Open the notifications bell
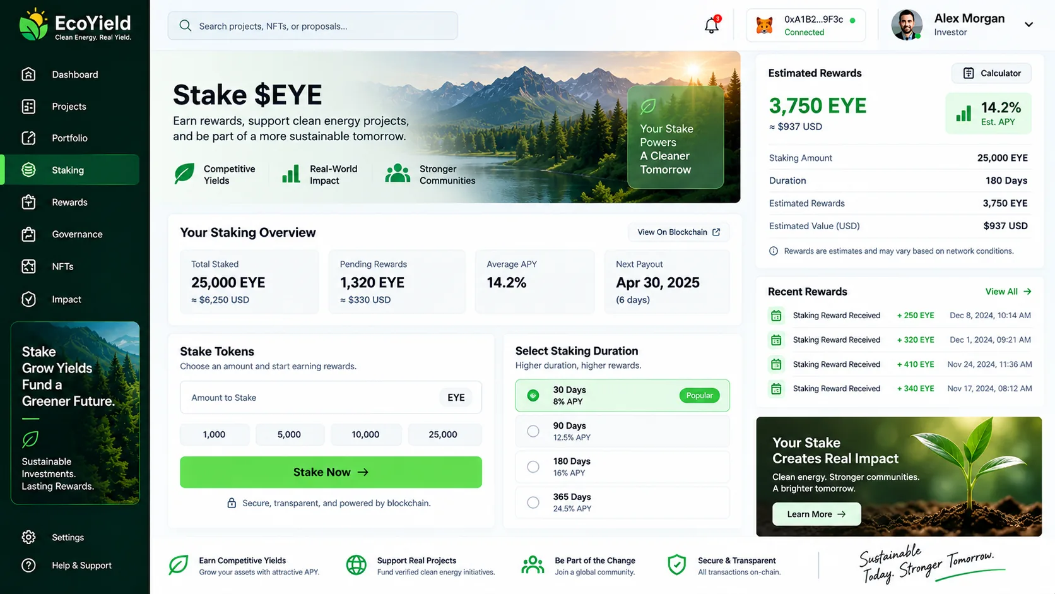1055x594 pixels. (x=712, y=25)
